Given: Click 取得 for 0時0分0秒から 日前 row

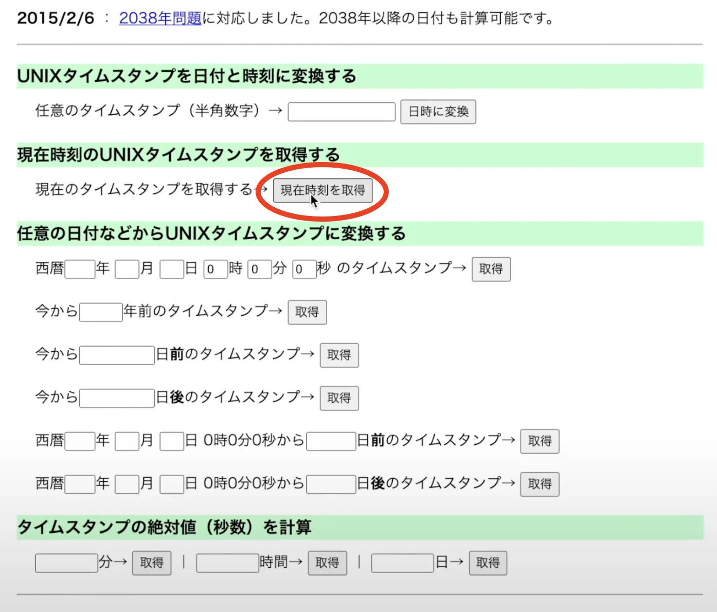Looking at the screenshot, I should click(540, 441).
